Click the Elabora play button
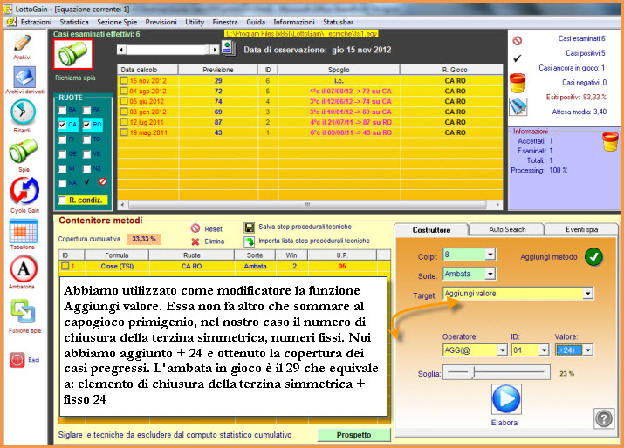Viewport: 624px width, 448px height. pyautogui.click(x=506, y=398)
